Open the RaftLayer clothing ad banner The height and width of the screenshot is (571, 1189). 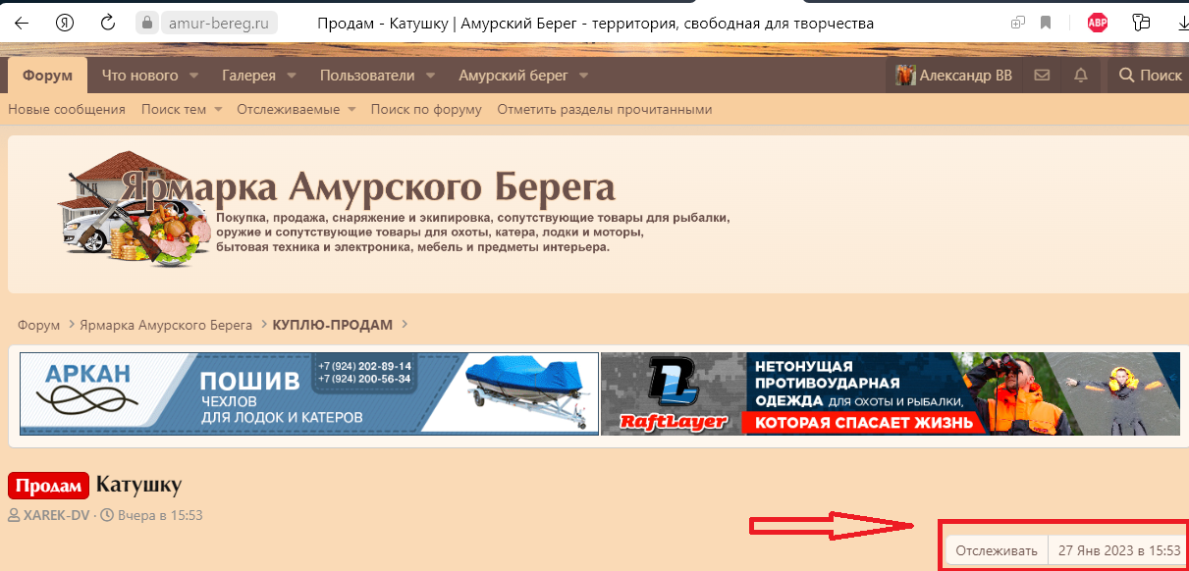point(891,393)
